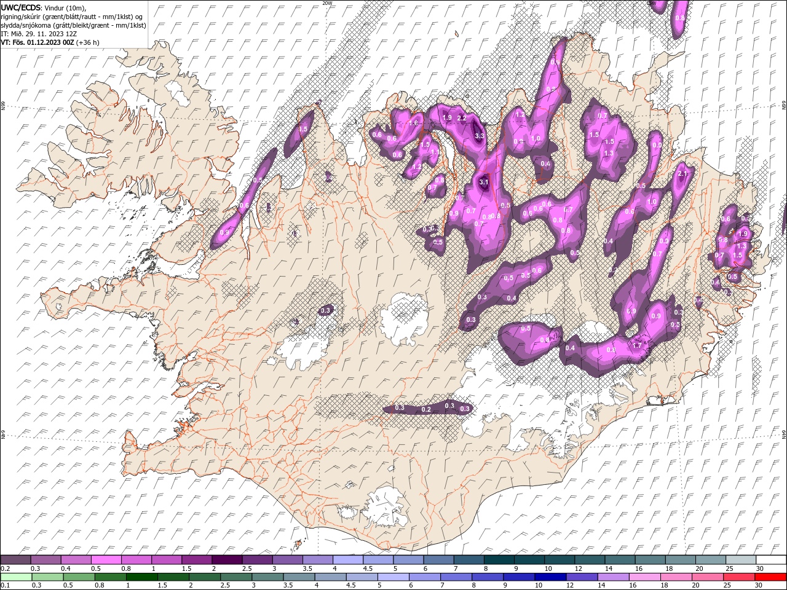
Task: Pick lower rain scale swatch between 3 and 3.5
Action: click(x=267, y=577)
